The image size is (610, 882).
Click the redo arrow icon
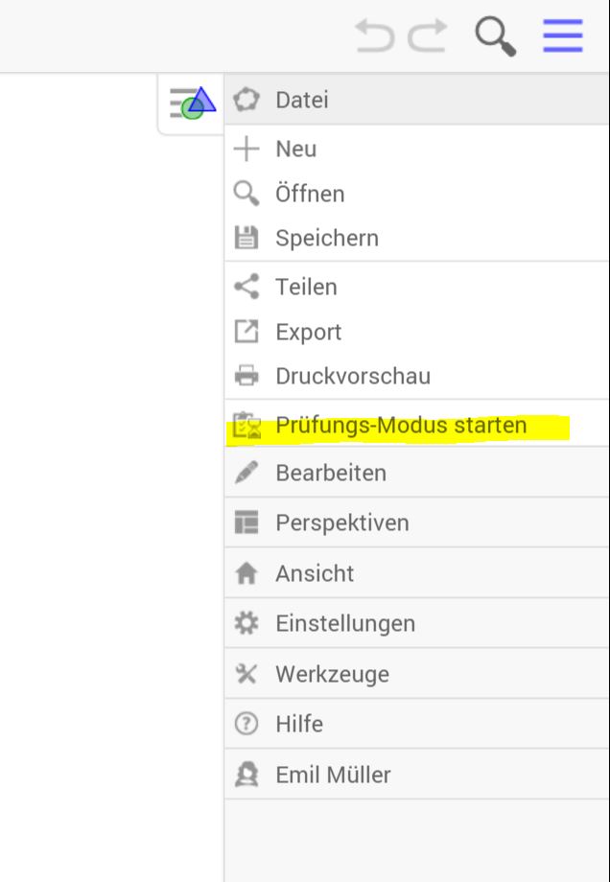pos(428,36)
